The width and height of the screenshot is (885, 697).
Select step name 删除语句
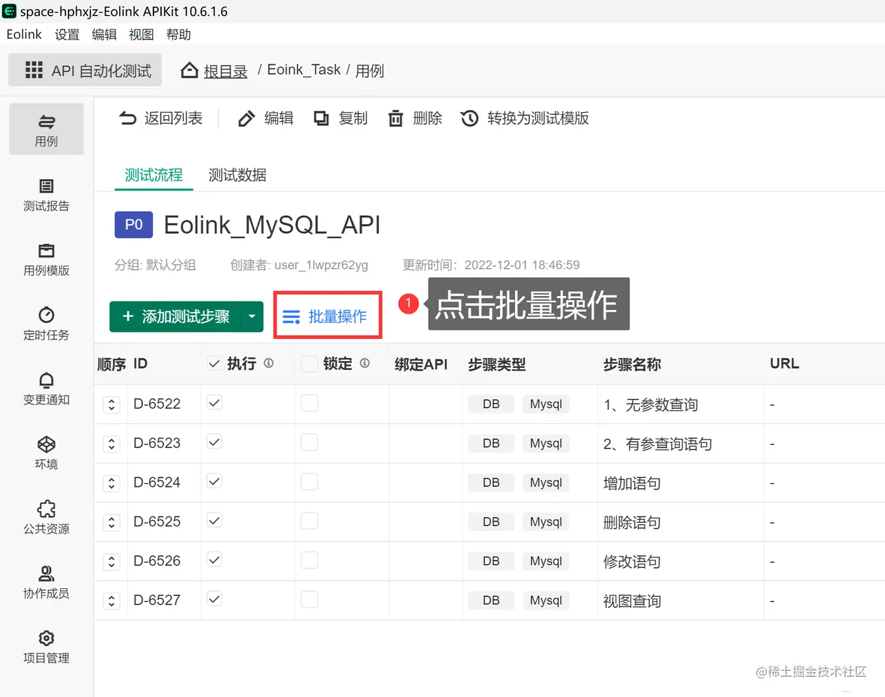(x=632, y=523)
